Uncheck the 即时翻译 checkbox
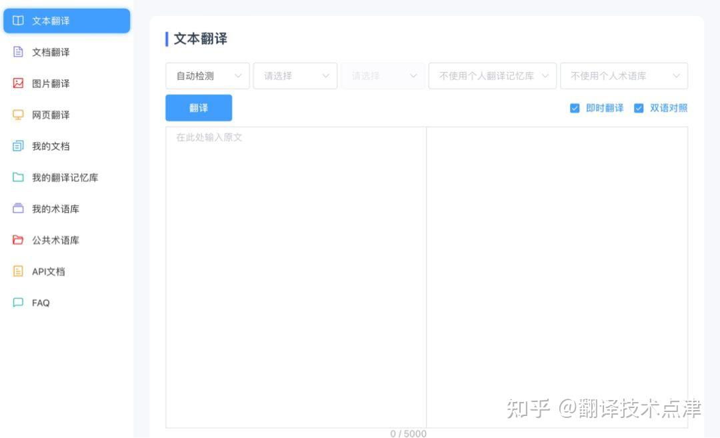 point(575,109)
